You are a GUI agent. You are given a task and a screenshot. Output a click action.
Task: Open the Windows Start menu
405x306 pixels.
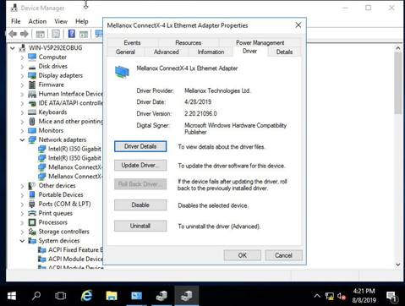(x=12, y=296)
